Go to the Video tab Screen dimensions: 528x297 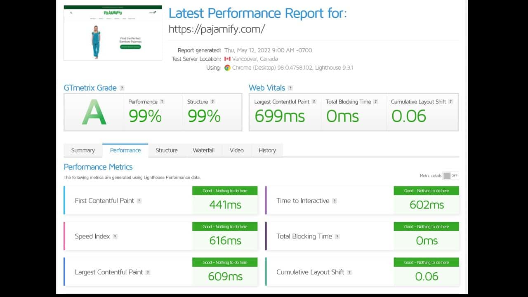coord(237,151)
